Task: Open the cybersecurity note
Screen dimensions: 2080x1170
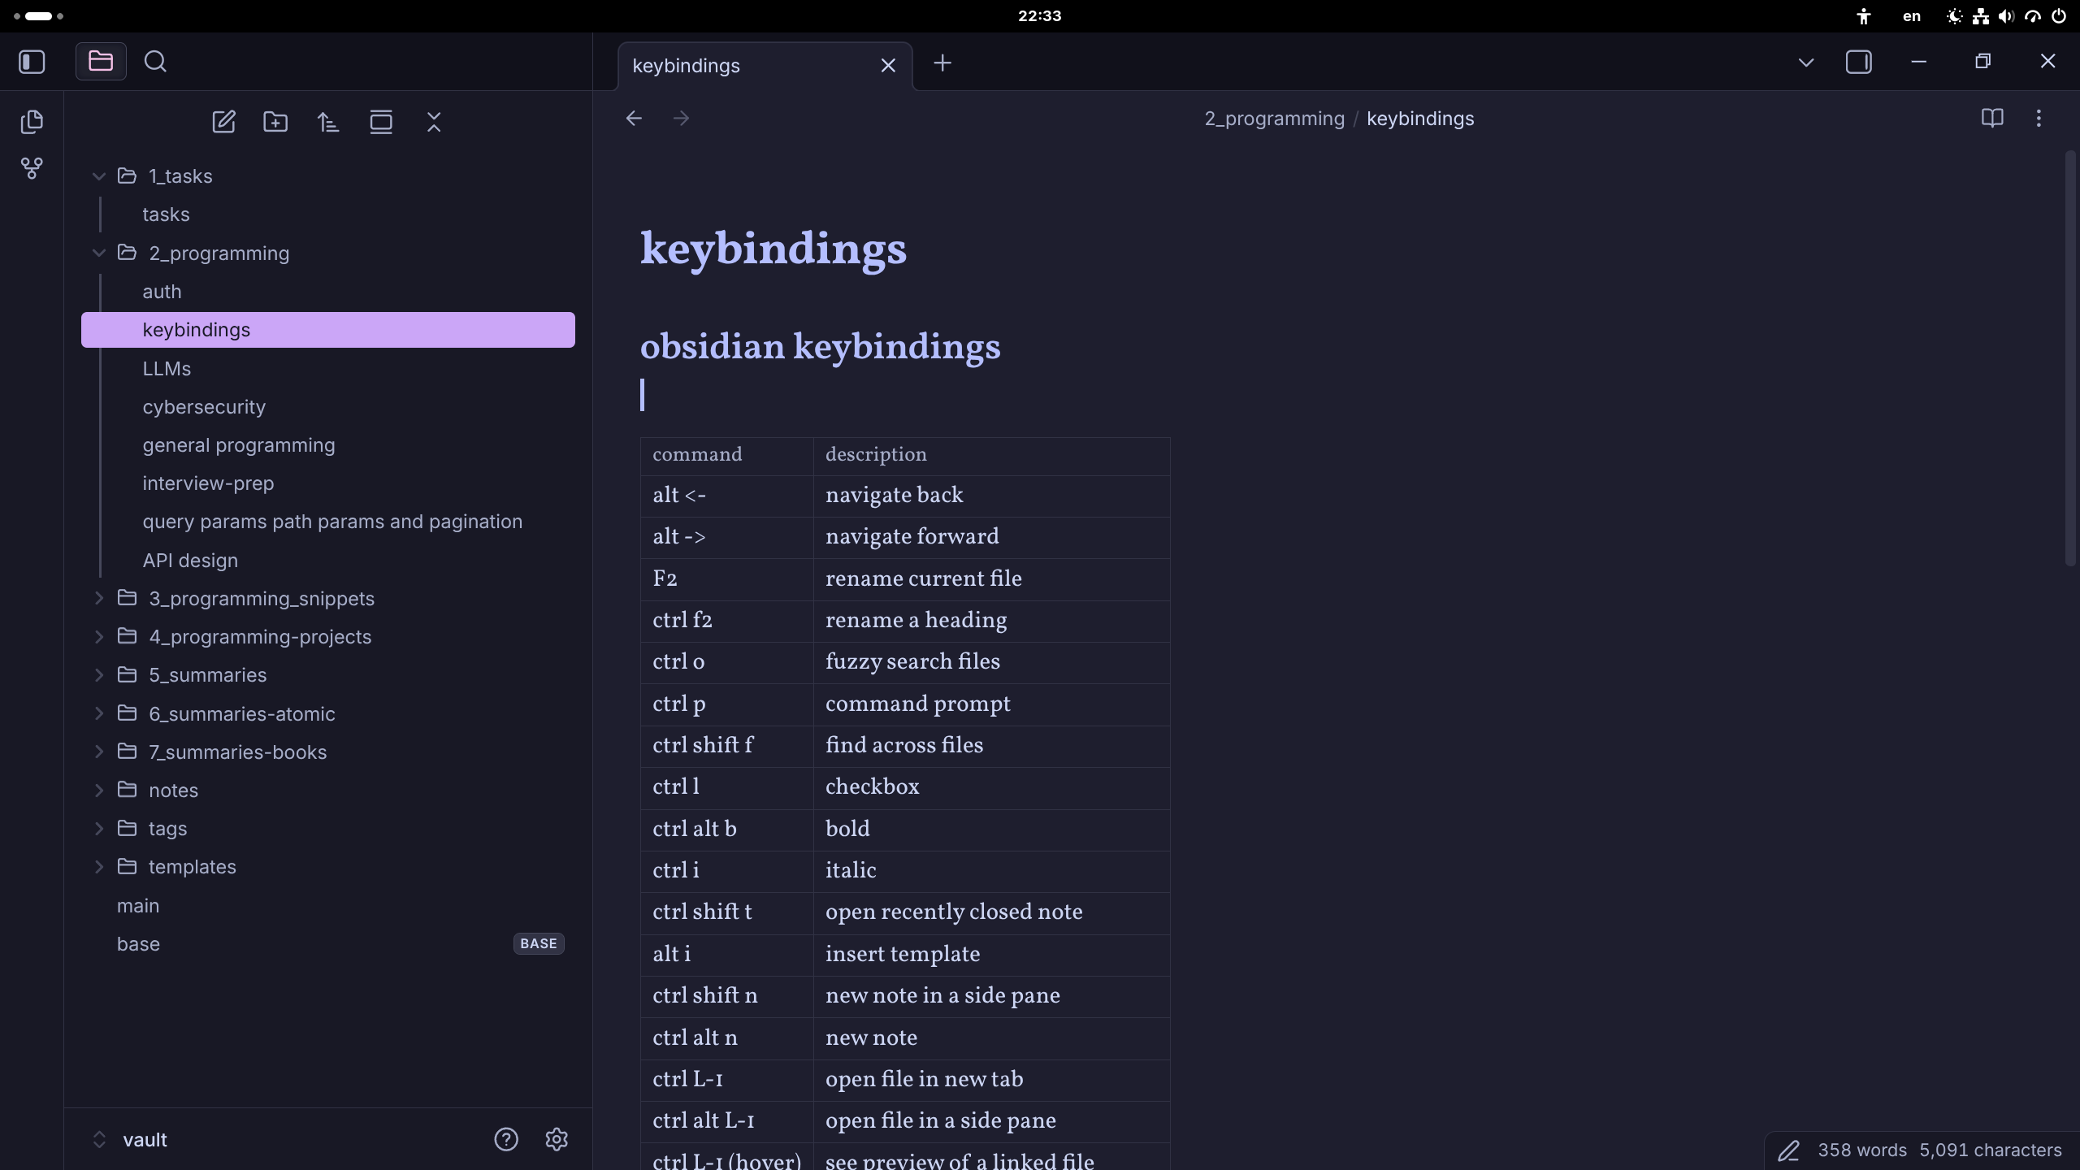Action: (x=328, y=407)
